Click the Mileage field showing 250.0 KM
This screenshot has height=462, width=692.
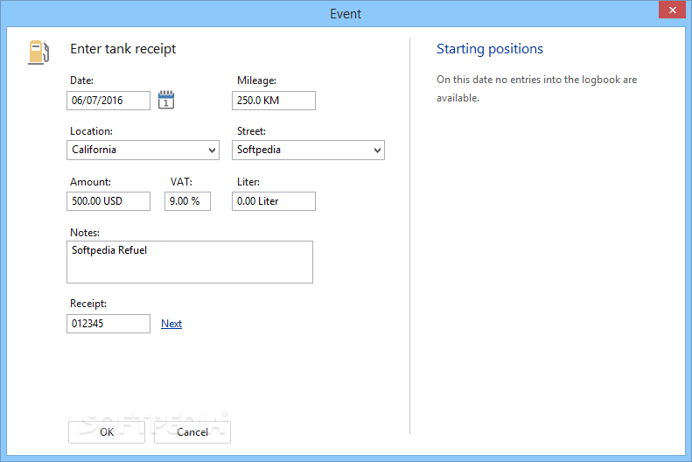(x=274, y=101)
